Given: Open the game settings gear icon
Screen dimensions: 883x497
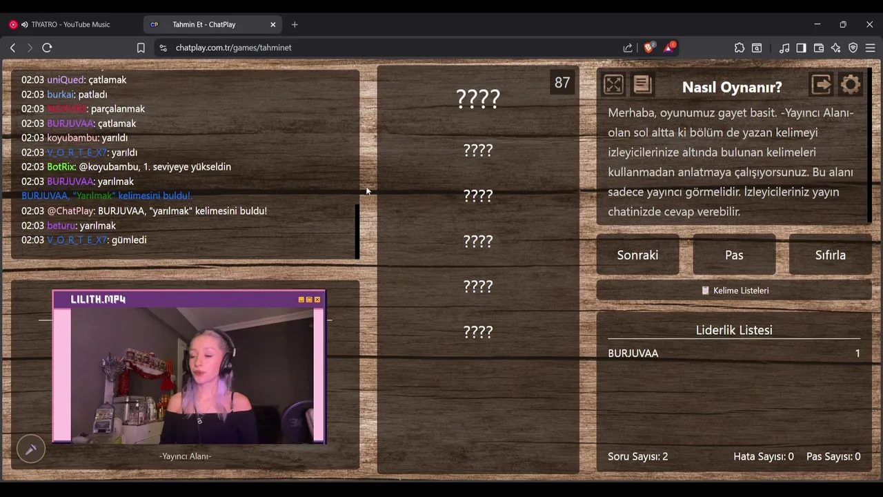Looking at the screenshot, I should [851, 84].
